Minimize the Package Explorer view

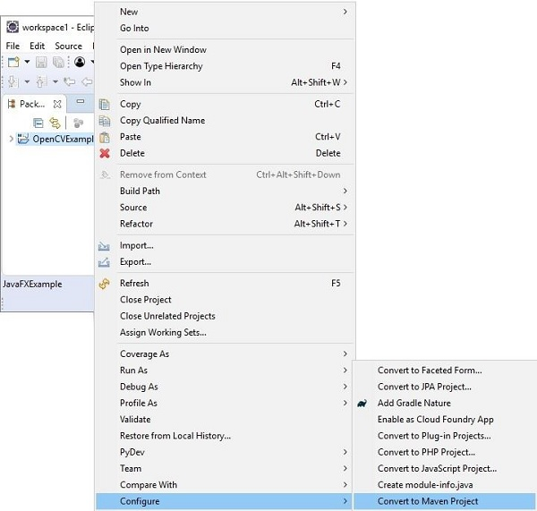coord(80,103)
